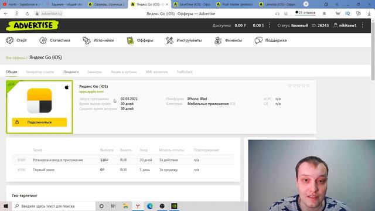
Task: Click the browser reload icon
Action: [x=28, y=13]
